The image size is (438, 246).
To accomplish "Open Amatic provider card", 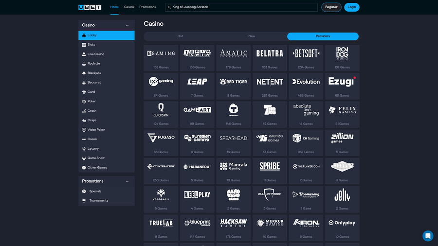I will 234,58.
